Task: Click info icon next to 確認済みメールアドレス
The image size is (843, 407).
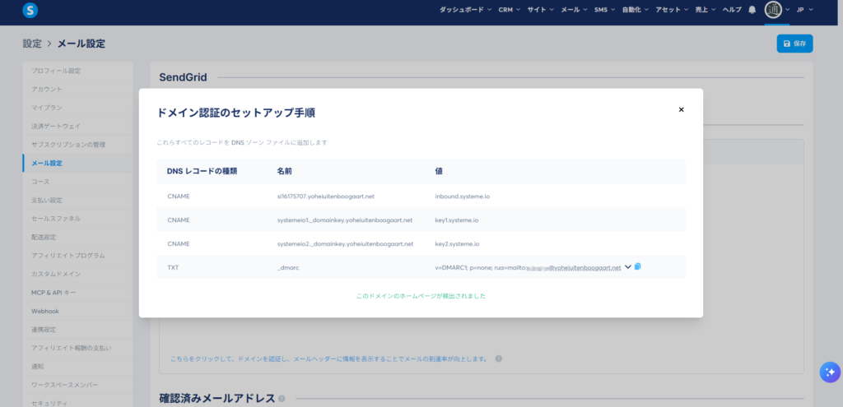Action: point(282,399)
